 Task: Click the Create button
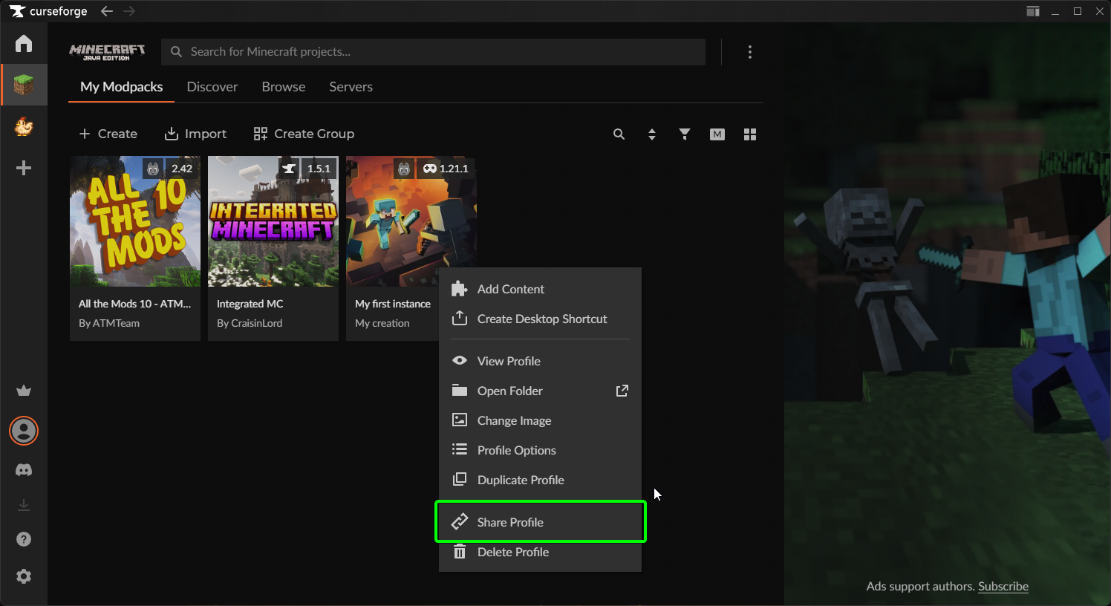pyautogui.click(x=108, y=134)
